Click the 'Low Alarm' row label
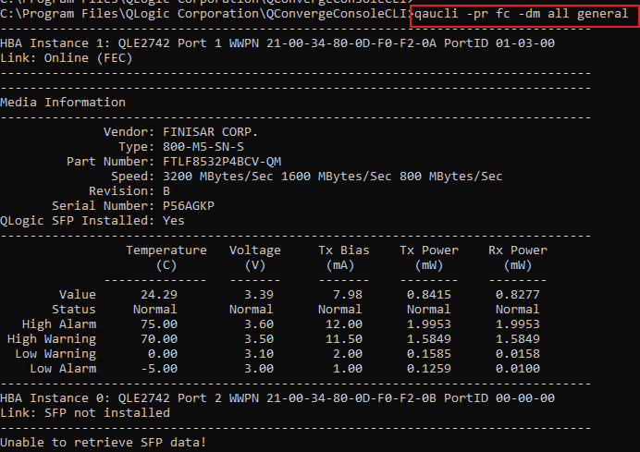This screenshot has width=640, height=452. [x=63, y=369]
